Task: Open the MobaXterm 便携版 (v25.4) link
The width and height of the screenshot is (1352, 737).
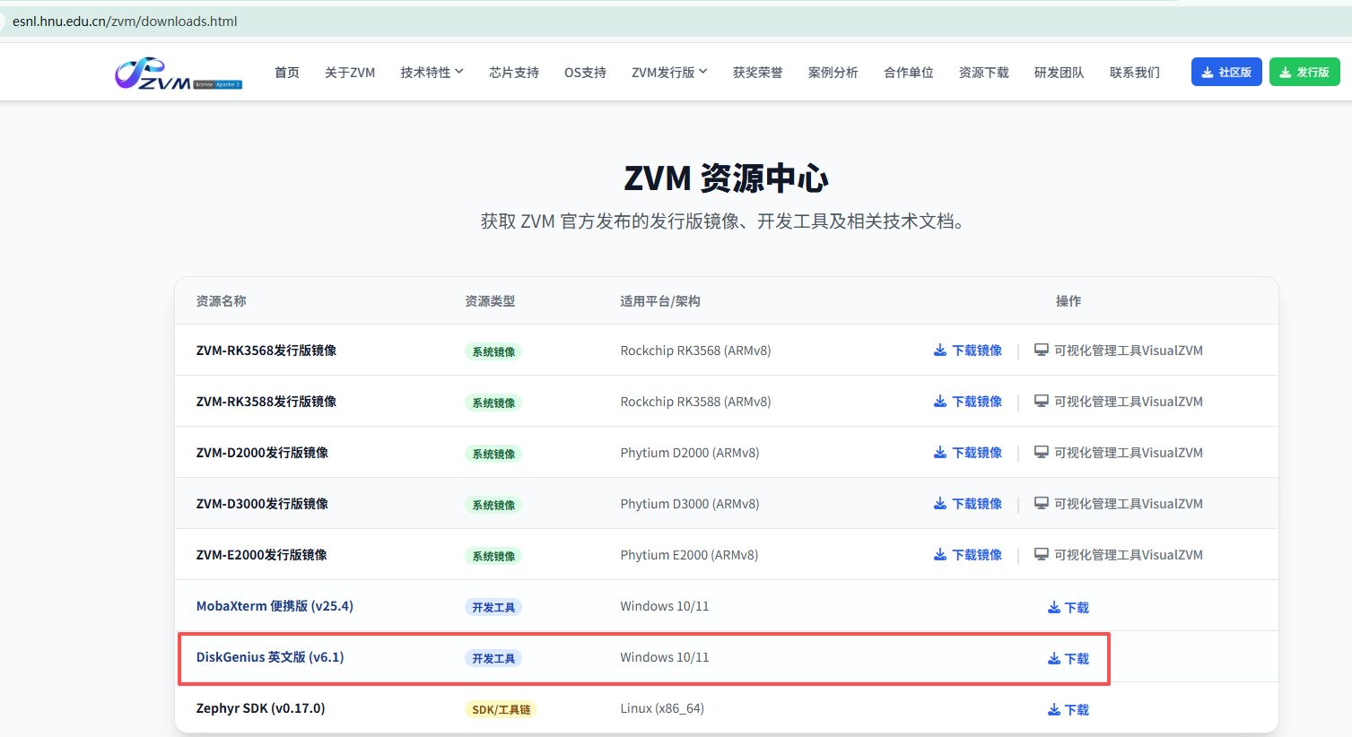Action: [x=275, y=606]
